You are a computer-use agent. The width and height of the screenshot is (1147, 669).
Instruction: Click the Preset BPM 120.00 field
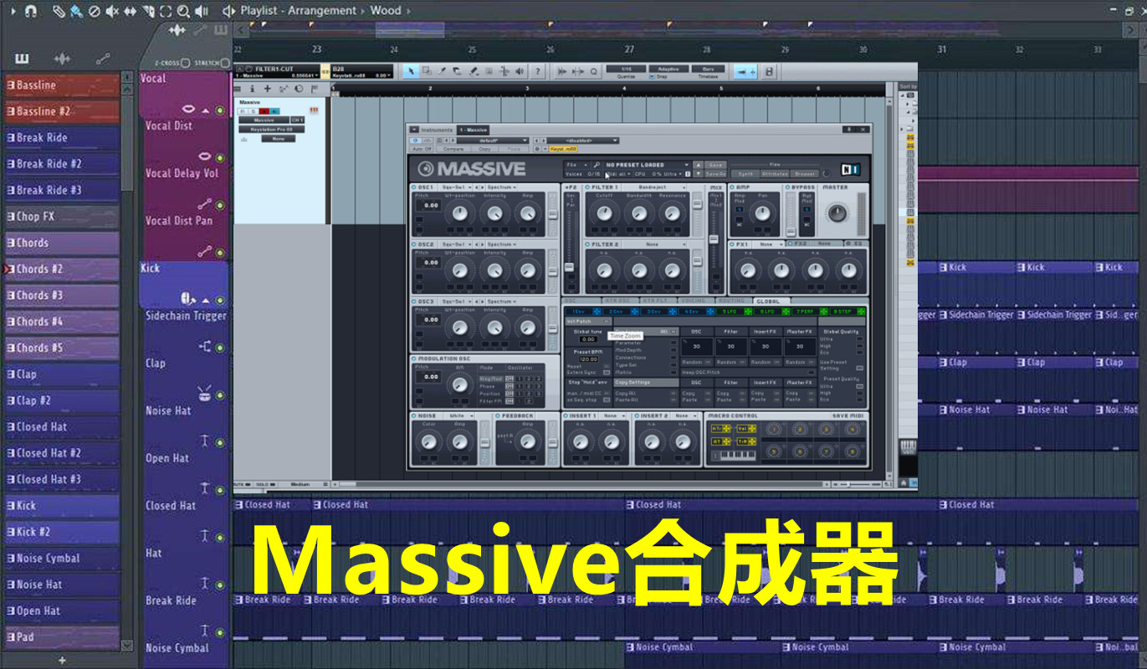pyautogui.click(x=589, y=360)
